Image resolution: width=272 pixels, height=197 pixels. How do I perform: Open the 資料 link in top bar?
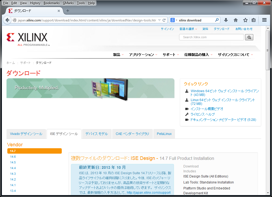click(205, 29)
